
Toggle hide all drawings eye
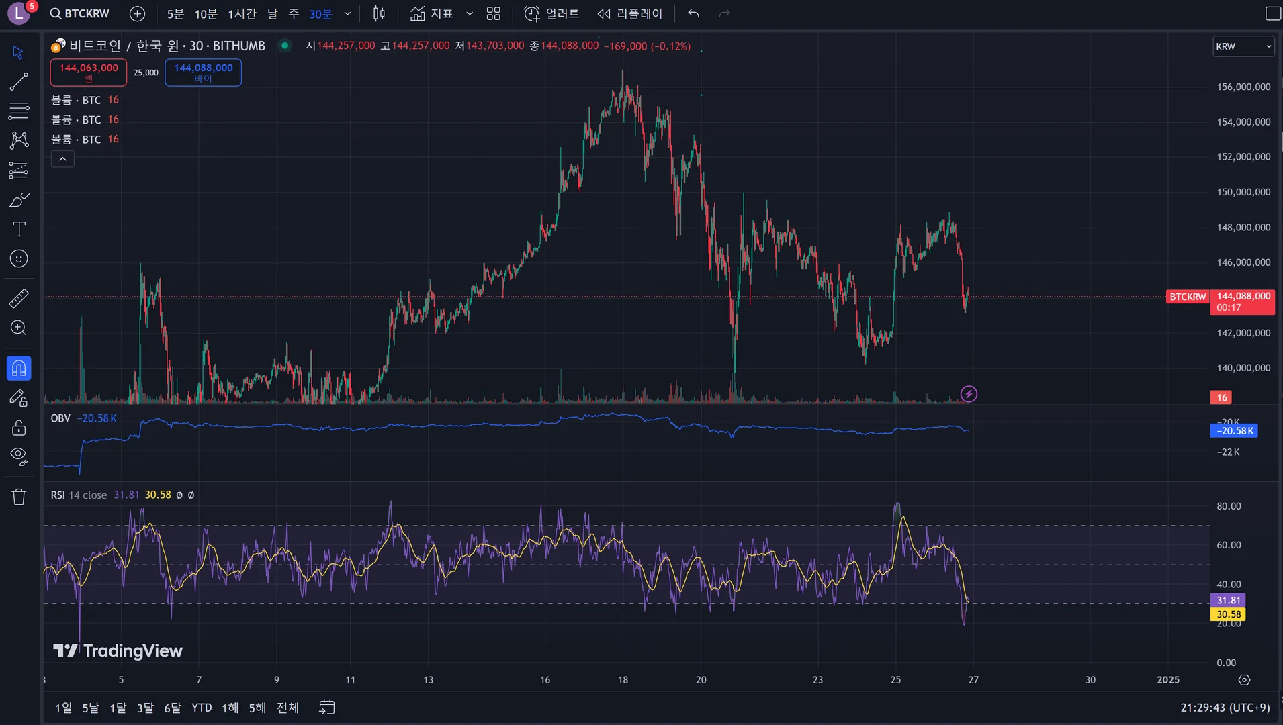pyautogui.click(x=19, y=457)
